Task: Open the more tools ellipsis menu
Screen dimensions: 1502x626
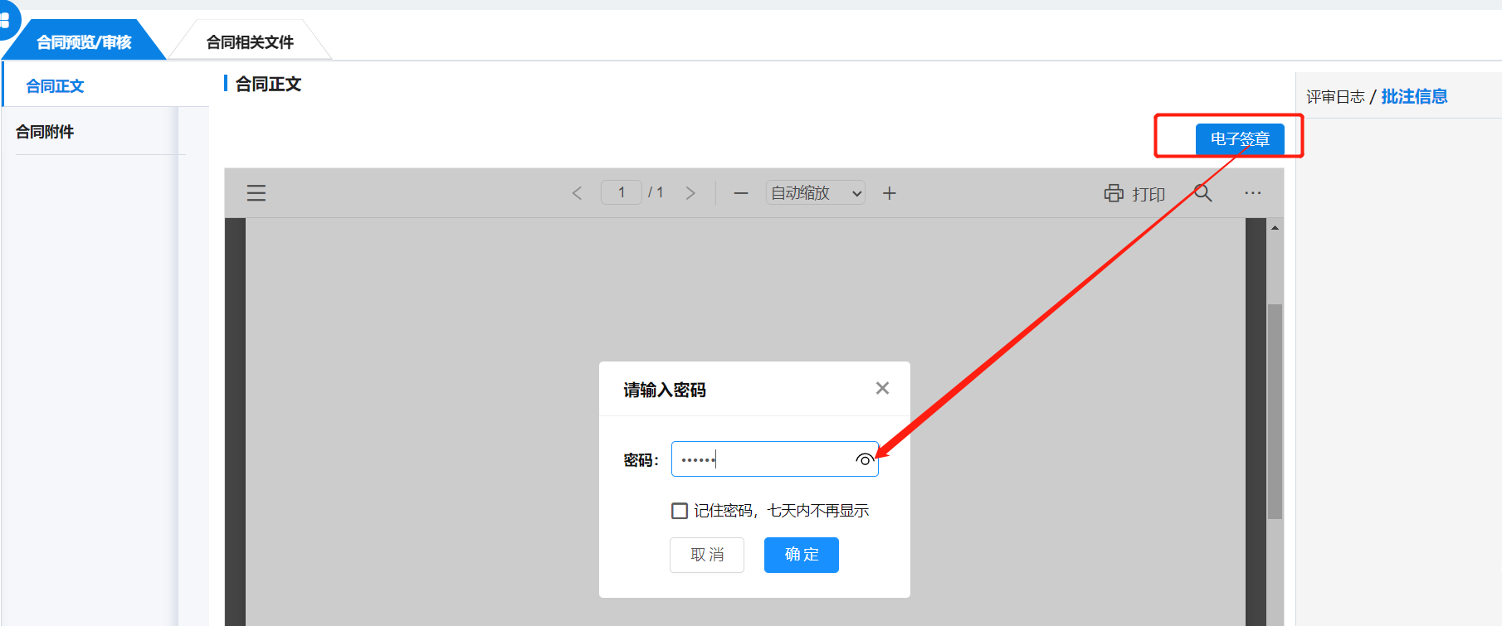Action: [x=1252, y=193]
